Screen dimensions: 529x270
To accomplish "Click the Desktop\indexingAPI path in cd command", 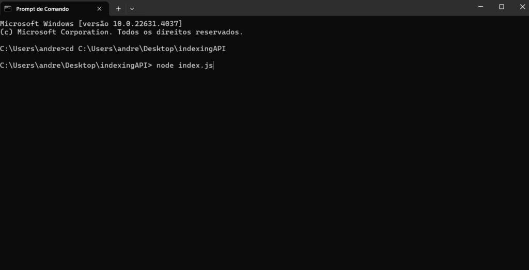I will coord(184,49).
